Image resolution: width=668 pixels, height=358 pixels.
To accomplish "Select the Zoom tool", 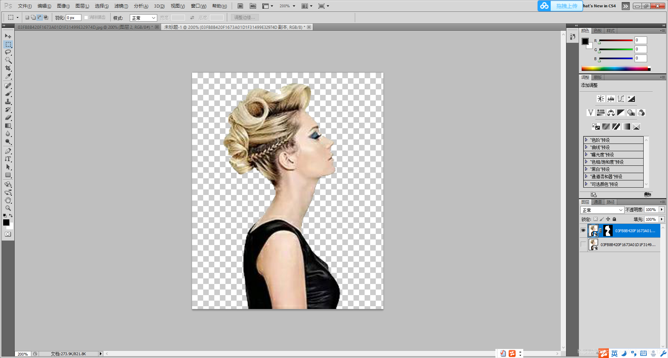I will [x=8, y=208].
